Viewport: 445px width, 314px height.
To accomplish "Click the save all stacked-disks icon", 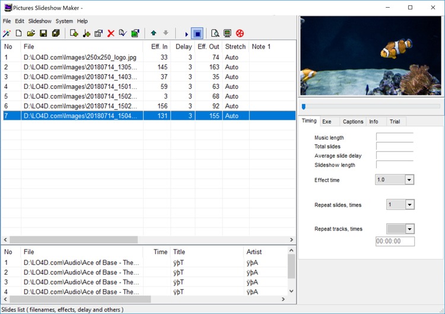I will click(56, 33).
